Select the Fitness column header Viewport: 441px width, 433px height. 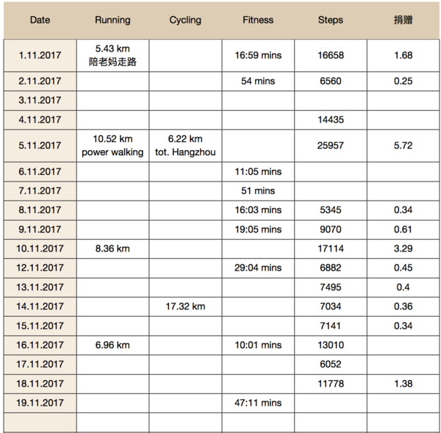click(258, 20)
